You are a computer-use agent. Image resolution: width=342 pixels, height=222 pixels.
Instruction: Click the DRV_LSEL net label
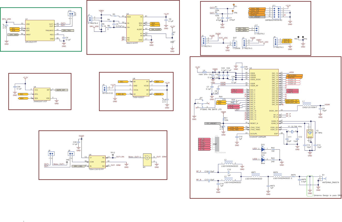pyautogui.click(x=78, y=166)
